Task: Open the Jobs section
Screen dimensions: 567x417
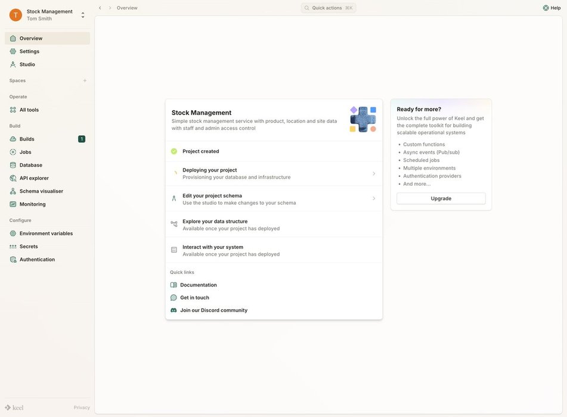Action: click(x=25, y=152)
